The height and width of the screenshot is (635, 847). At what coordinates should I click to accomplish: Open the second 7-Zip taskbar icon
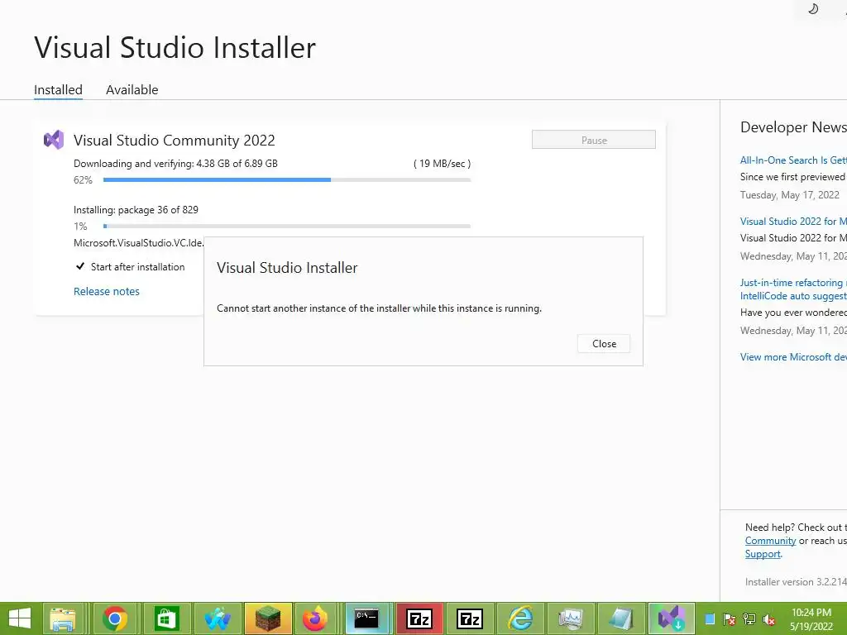(470, 618)
